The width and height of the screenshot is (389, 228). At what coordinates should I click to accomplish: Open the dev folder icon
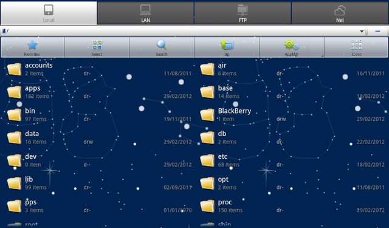(14, 161)
